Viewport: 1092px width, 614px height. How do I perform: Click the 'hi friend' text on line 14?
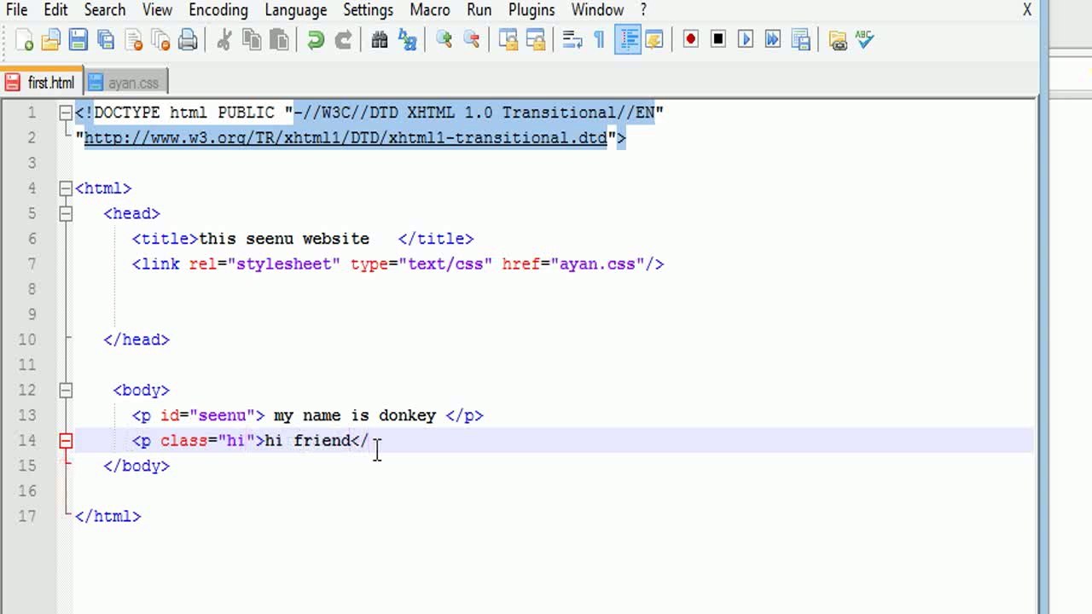(307, 441)
